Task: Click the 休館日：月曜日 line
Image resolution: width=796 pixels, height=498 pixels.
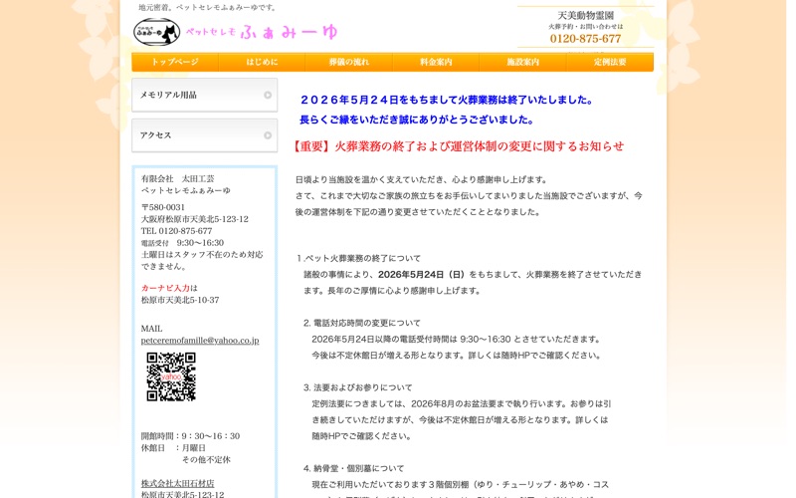Action: [173, 447]
